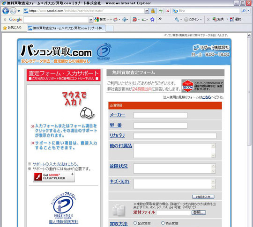Click the Bing search magnifier icon
The height and width of the screenshot is (227, 253).
244,11
